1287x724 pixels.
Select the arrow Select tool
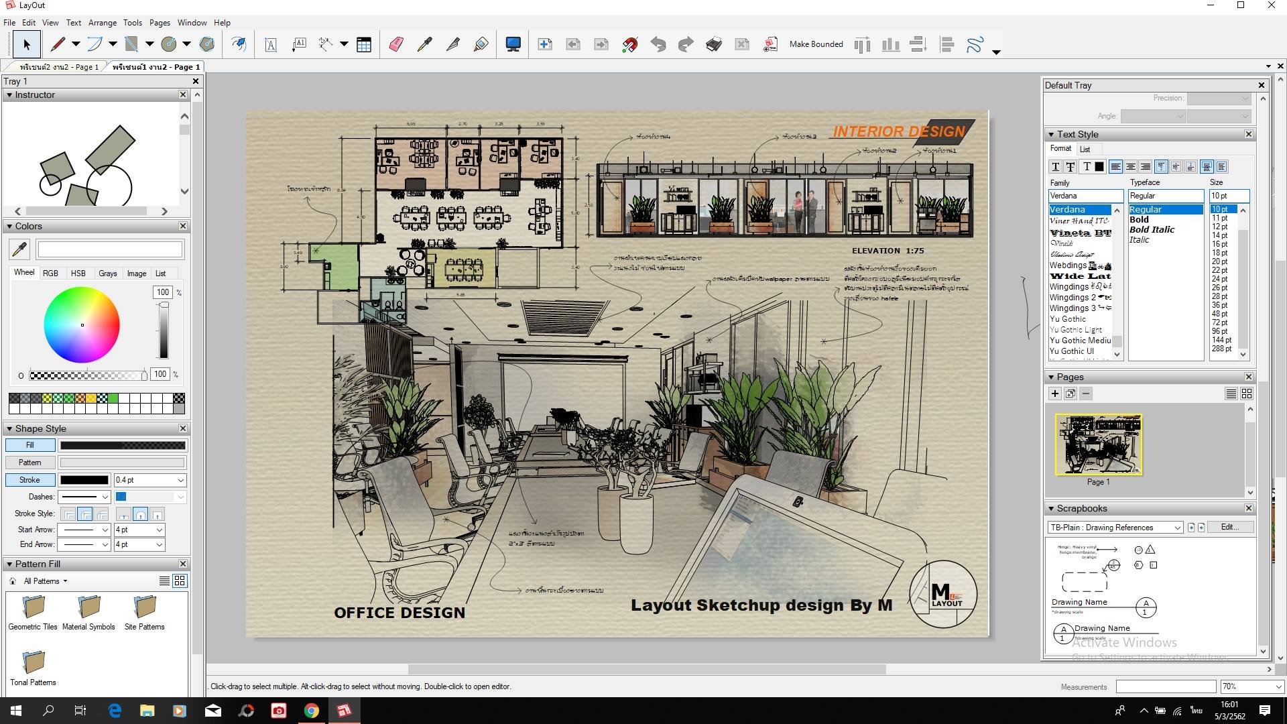pyautogui.click(x=26, y=44)
